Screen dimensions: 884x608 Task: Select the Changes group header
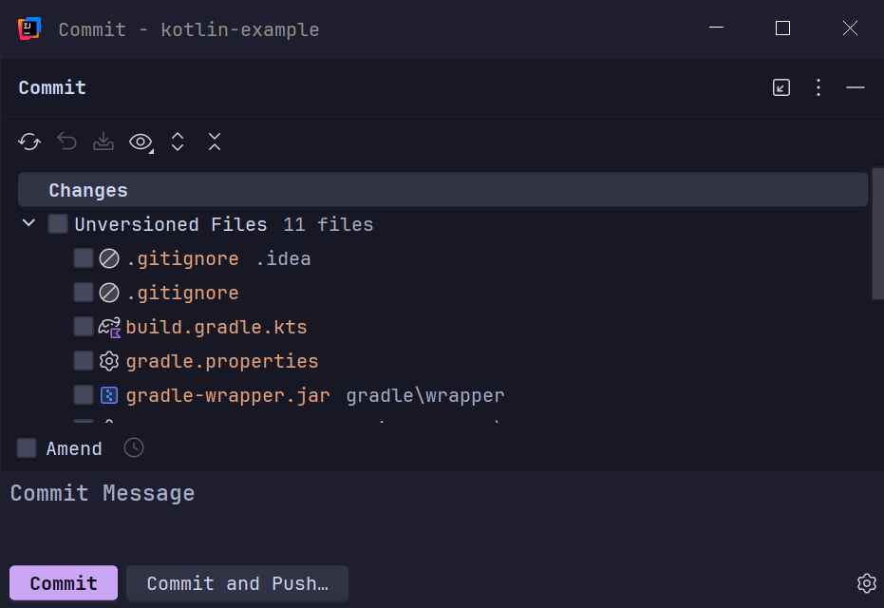[88, 190]
